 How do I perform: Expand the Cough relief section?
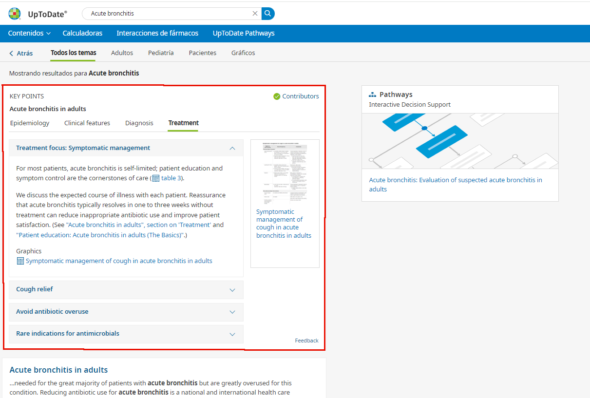coord(232,290)
